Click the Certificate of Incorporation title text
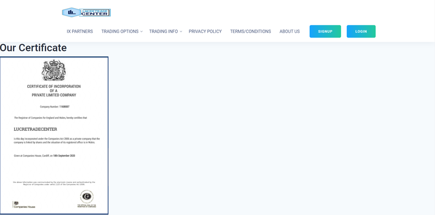 pyautogui.click(x=54, y=91)
